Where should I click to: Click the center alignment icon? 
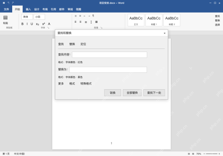(x=81, y=22)
